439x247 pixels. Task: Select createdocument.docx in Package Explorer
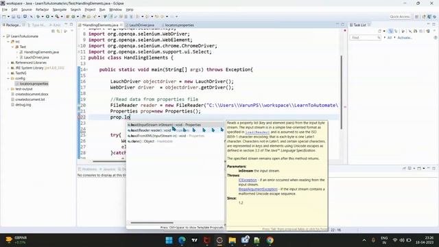32,95
